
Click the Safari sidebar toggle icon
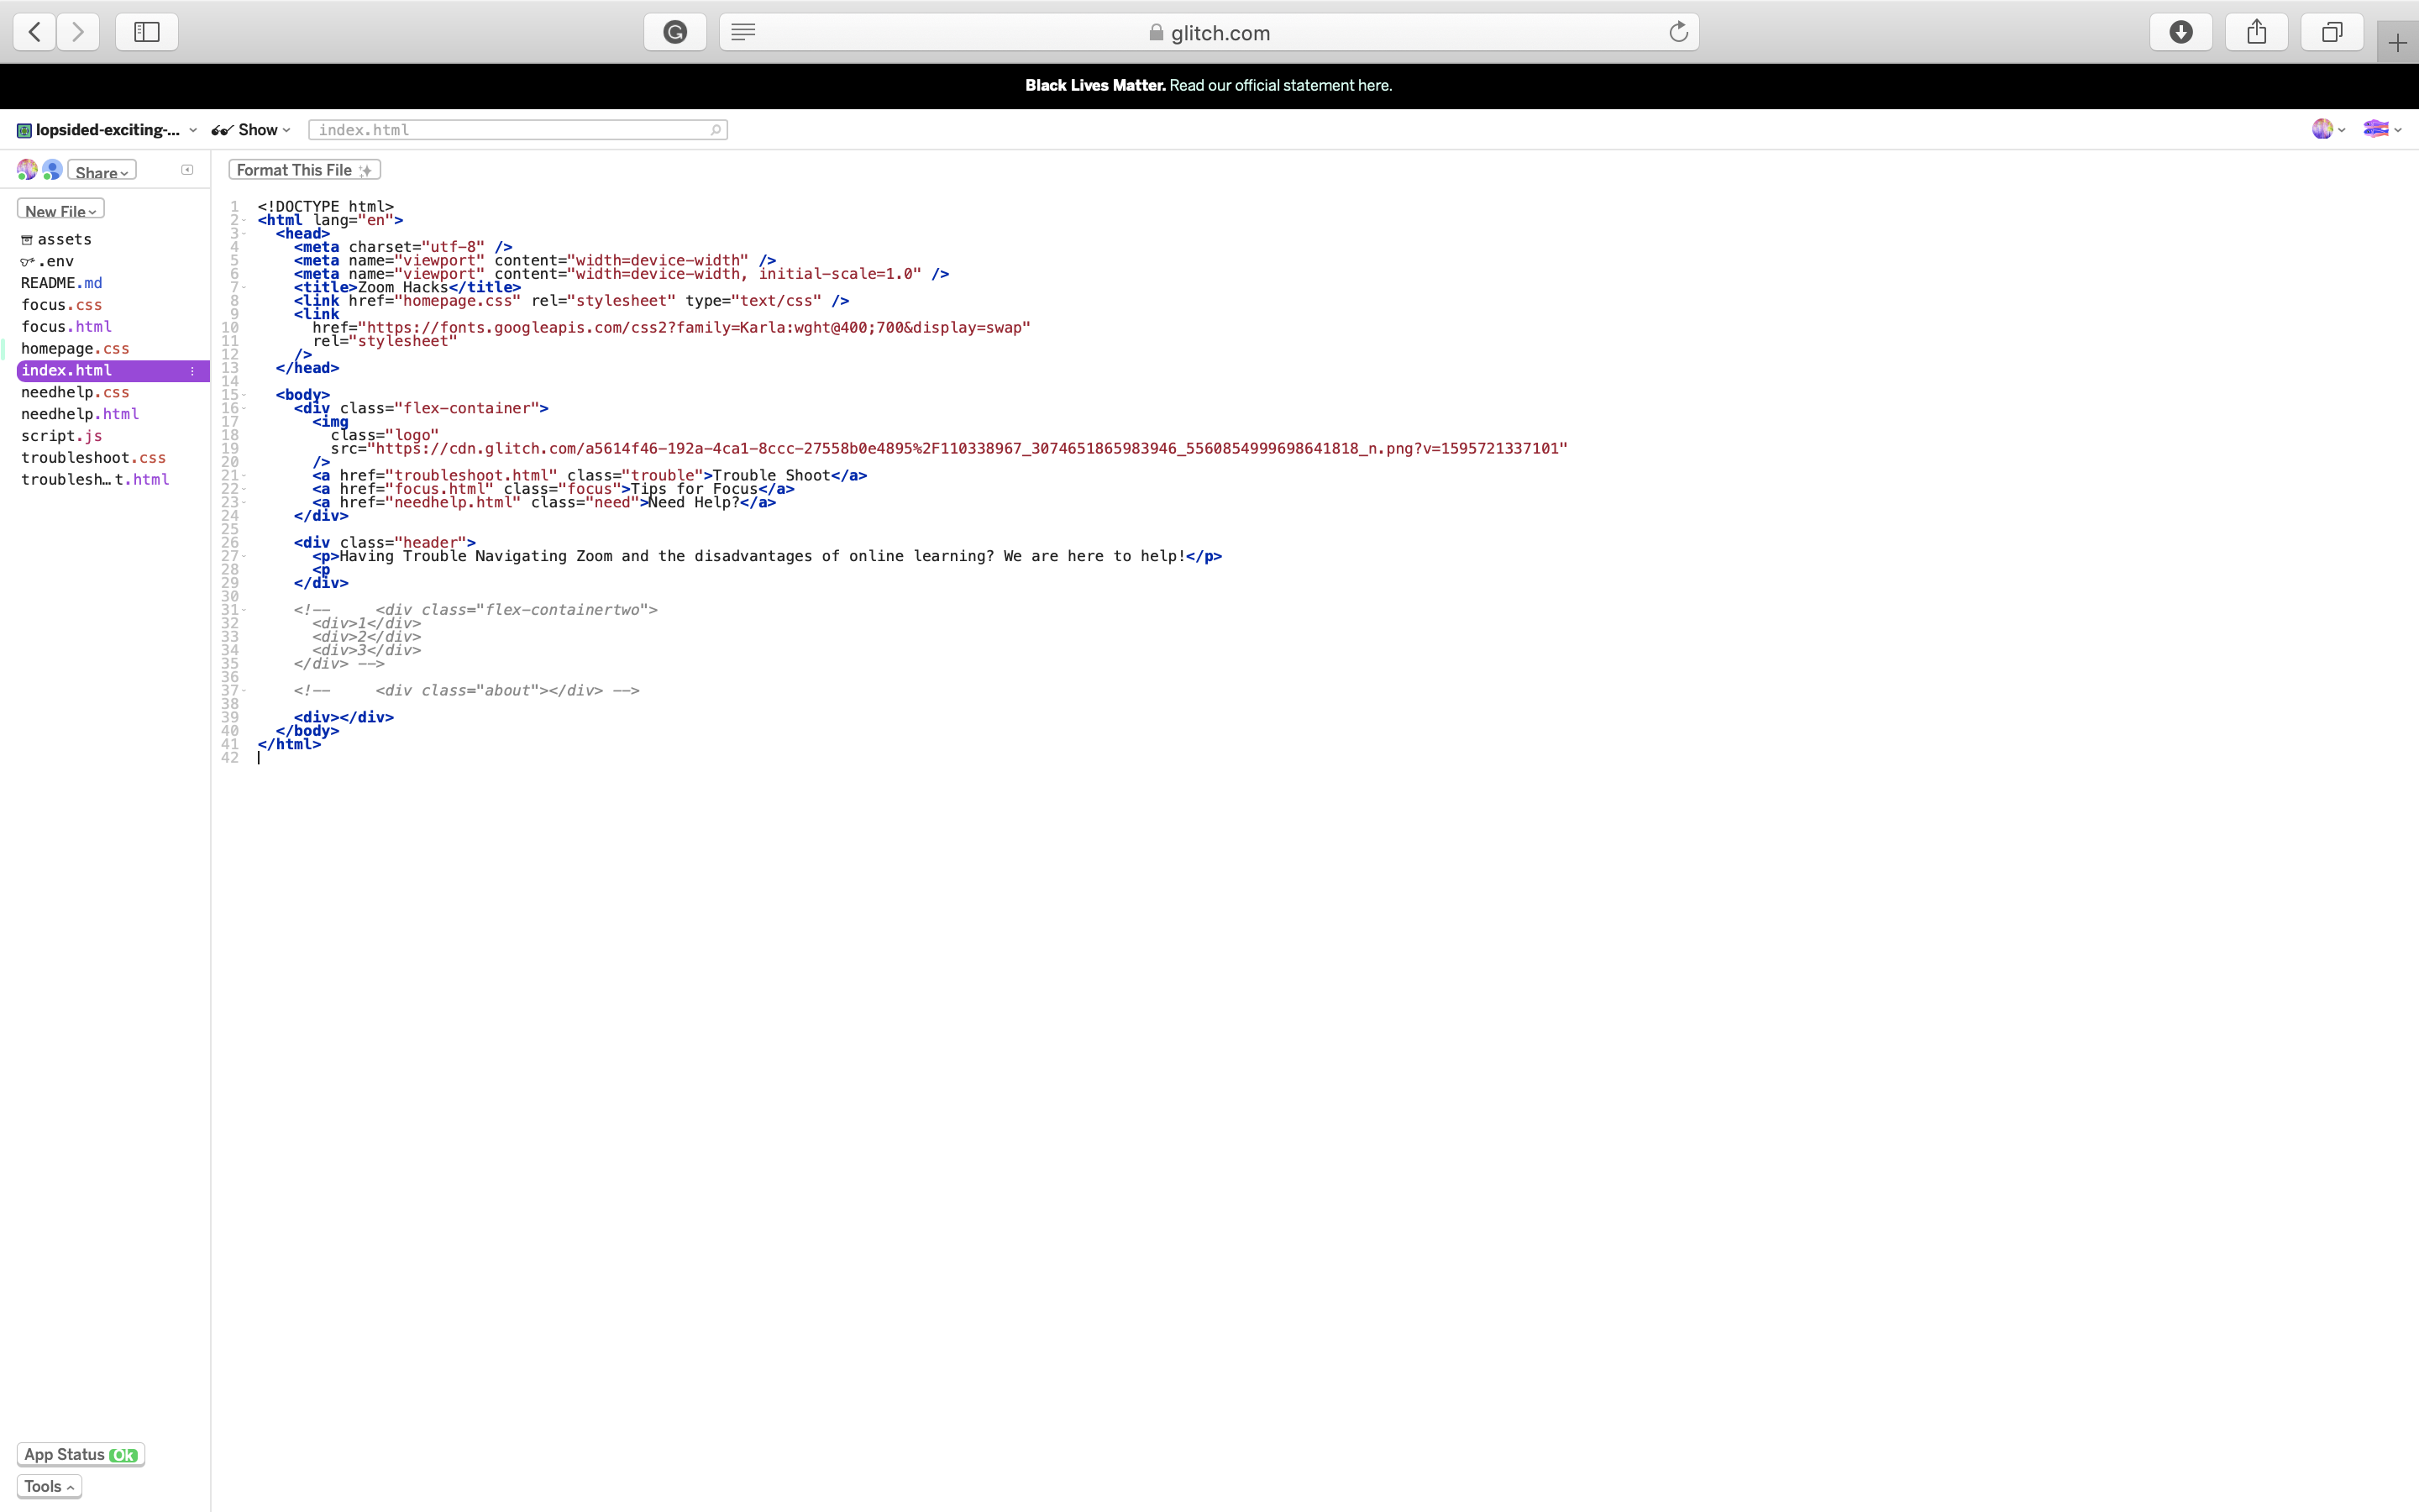tap(147, 32)
